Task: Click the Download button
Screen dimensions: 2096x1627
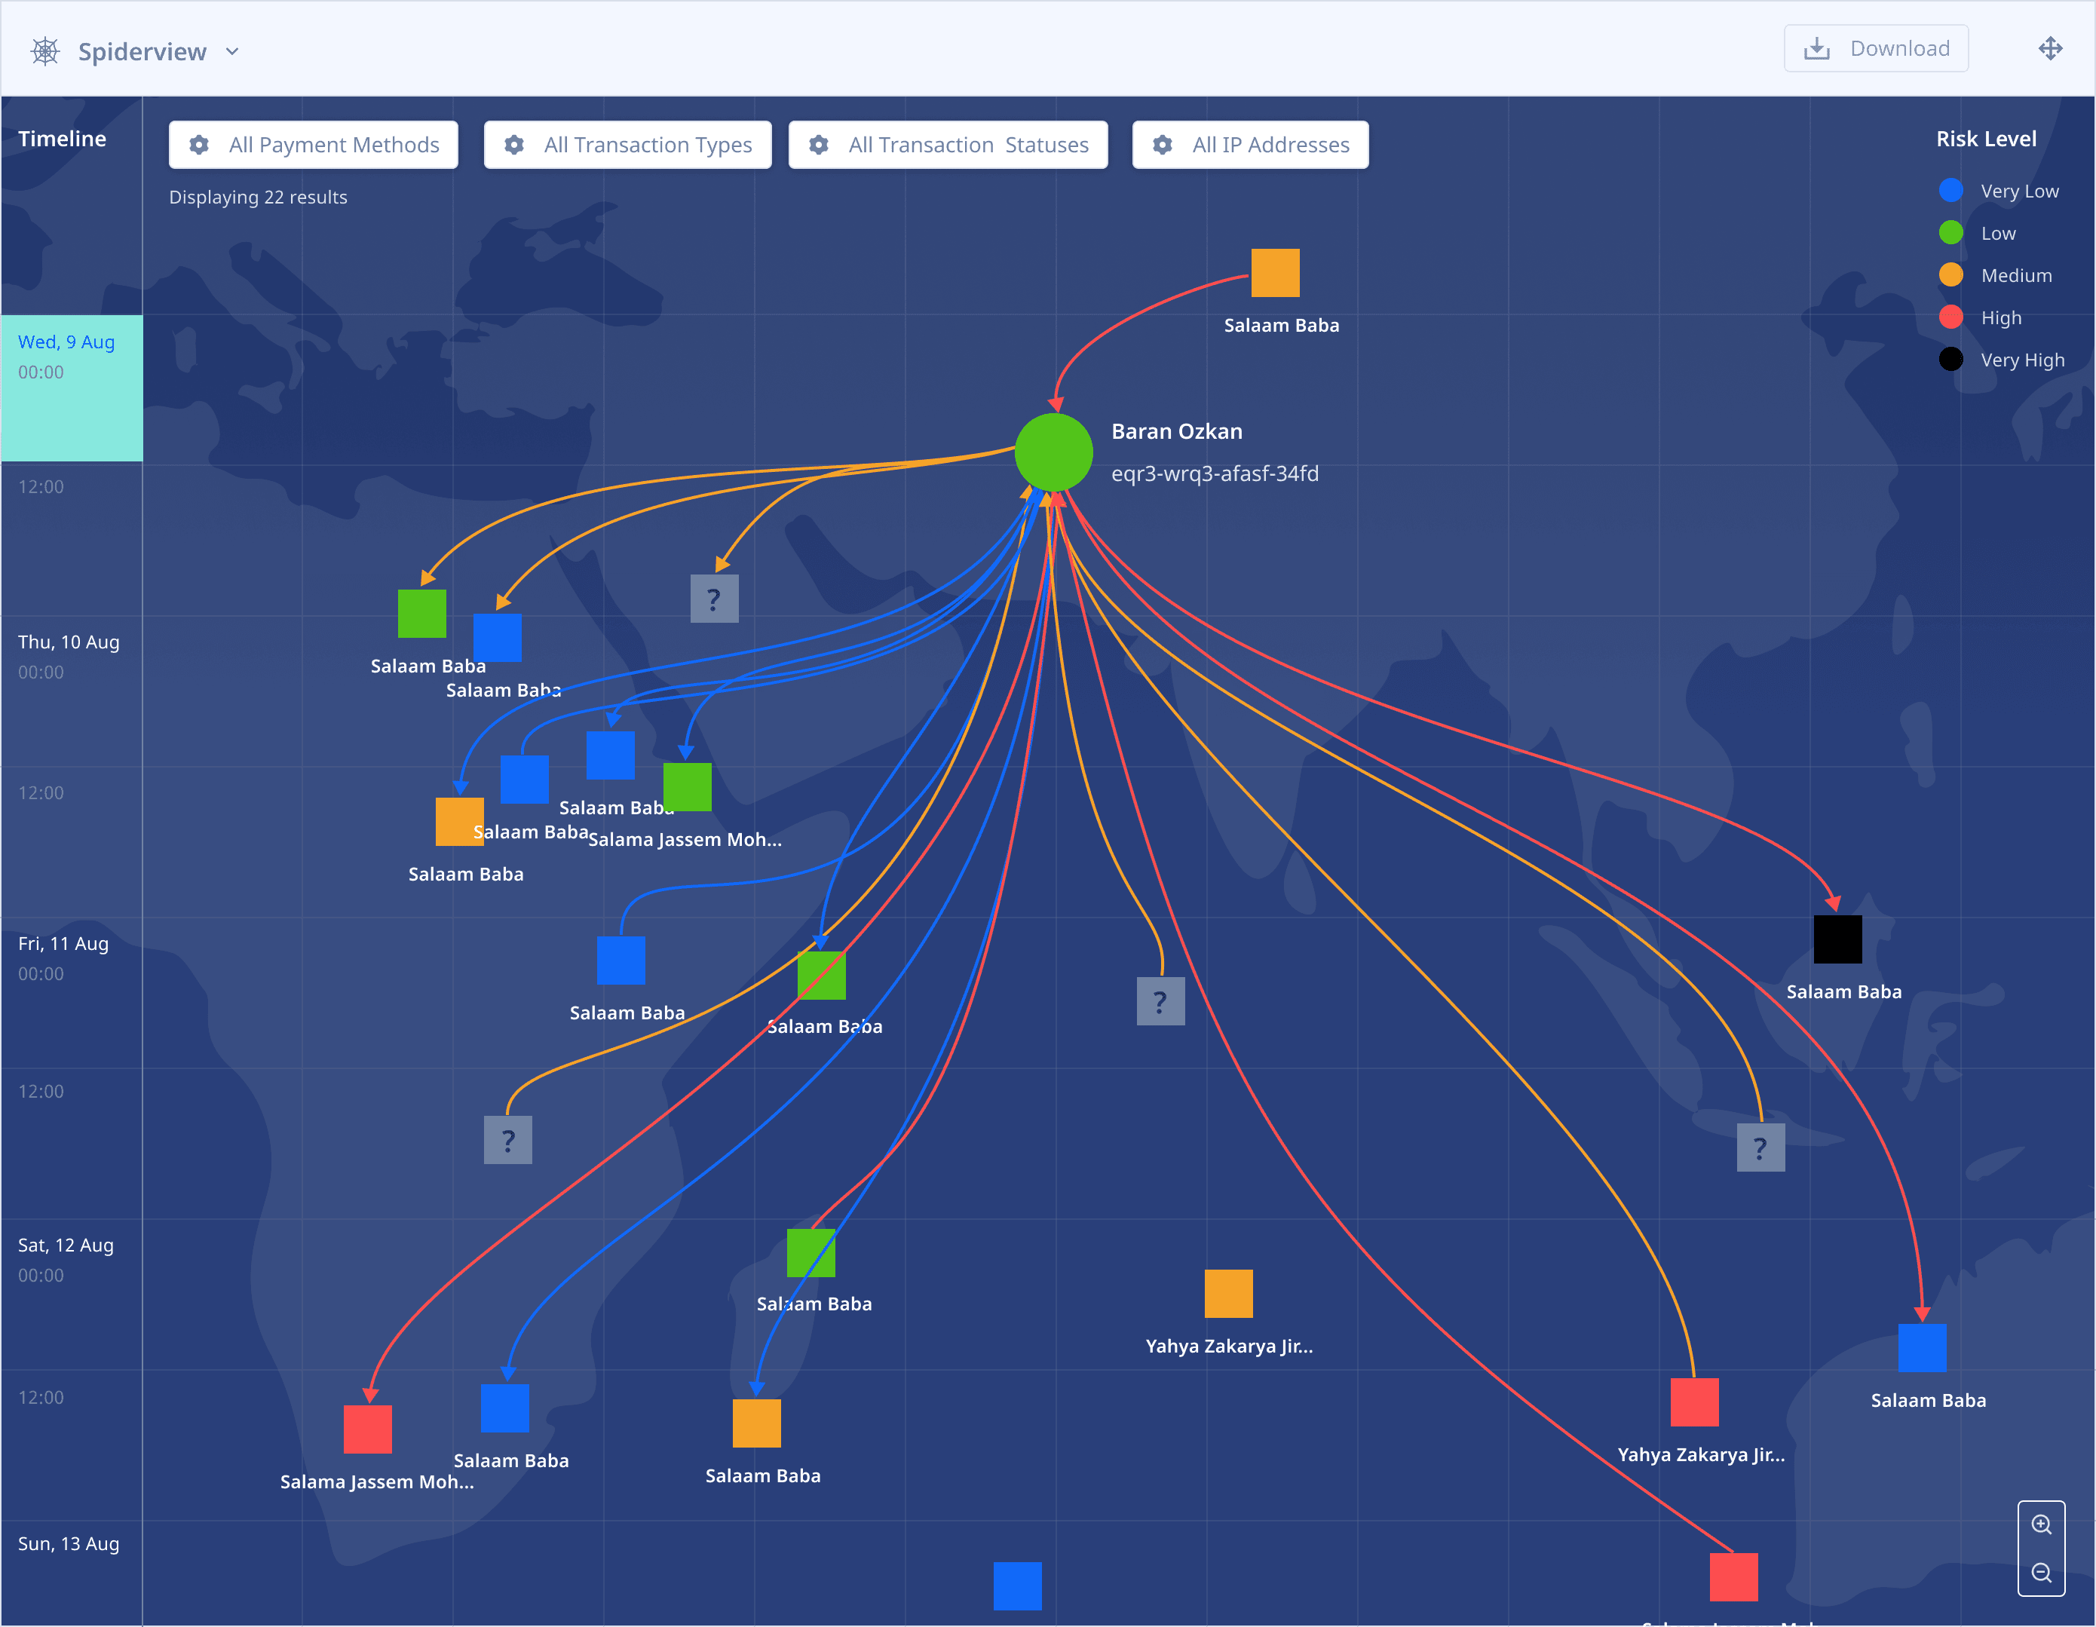Action: coord(1875,49)
